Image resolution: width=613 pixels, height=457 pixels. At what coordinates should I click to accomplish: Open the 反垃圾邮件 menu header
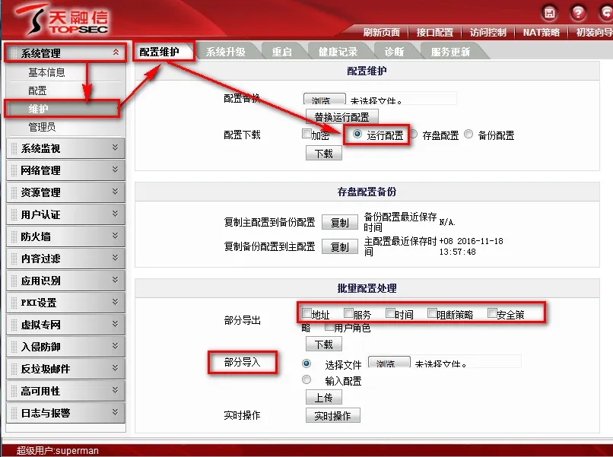point(65,368)
